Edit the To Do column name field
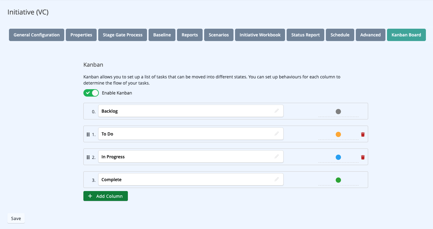 (x=191, y=134)
